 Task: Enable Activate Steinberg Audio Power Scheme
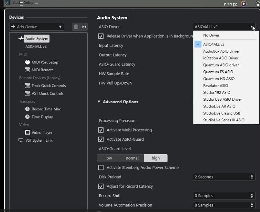coord(101,167)
